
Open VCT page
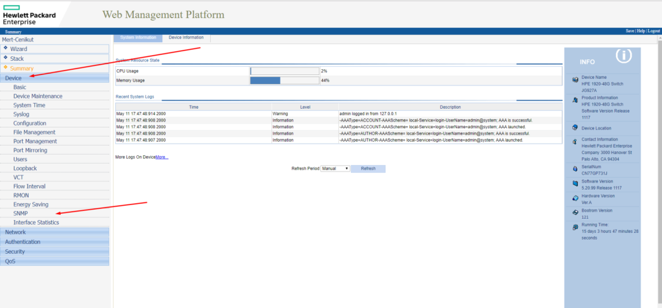click(x=18, y=177)
